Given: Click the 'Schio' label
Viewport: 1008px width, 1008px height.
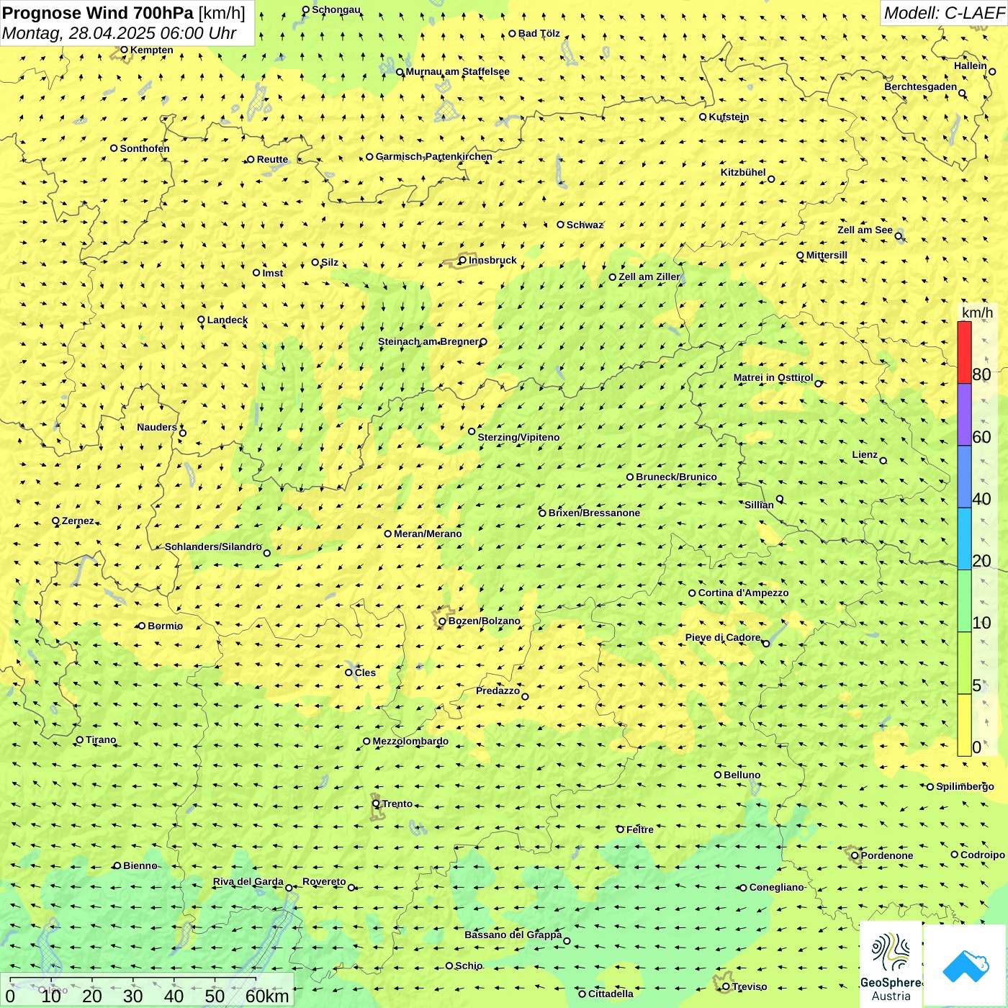Looking at the screenshot, I should tap(469, 966).
